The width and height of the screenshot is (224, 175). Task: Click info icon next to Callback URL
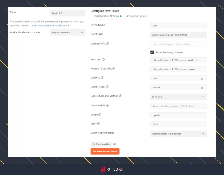coord(108,44)
